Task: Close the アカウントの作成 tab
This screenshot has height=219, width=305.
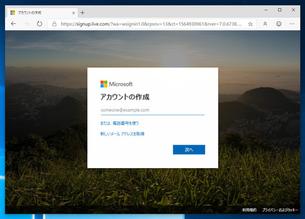Action: click(x=74, y=13)
